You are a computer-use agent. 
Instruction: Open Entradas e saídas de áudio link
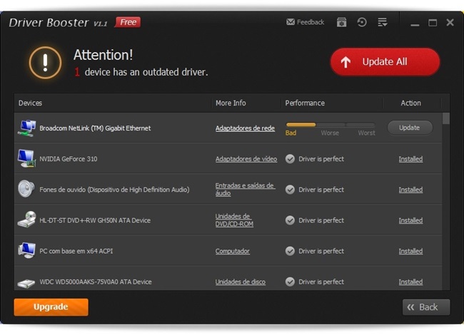click(245, 190)
